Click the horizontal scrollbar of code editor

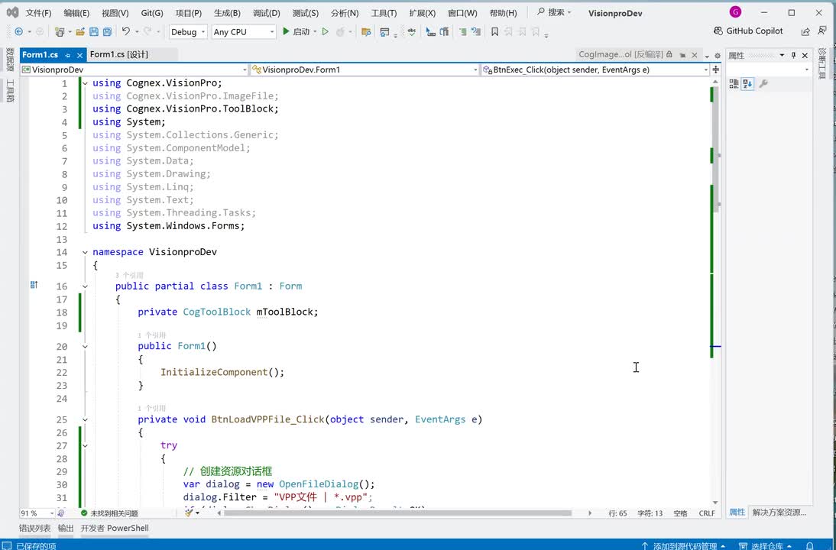click(x=397, y=513)
